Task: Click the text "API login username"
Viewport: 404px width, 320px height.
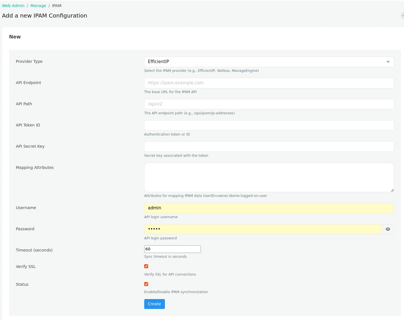Action: click(161, 217)
